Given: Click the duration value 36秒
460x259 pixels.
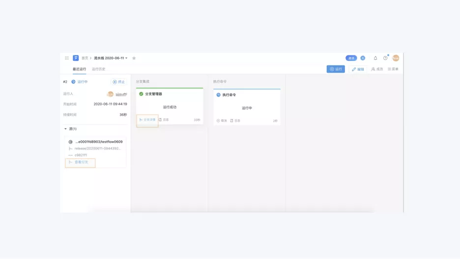Looking at the screenshot, I should coord(123,114).
